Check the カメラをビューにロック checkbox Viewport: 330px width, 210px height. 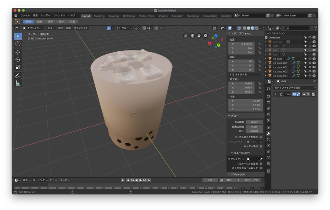261,168
